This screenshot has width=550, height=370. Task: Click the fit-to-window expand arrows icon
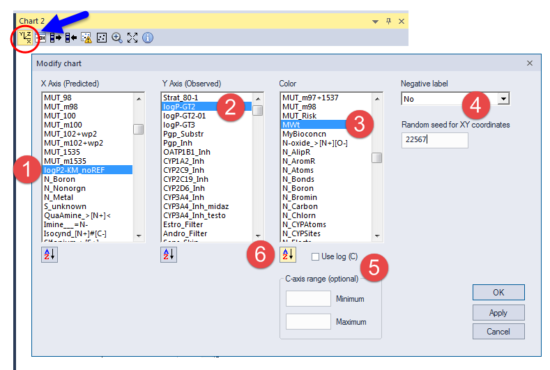point(132,38)
